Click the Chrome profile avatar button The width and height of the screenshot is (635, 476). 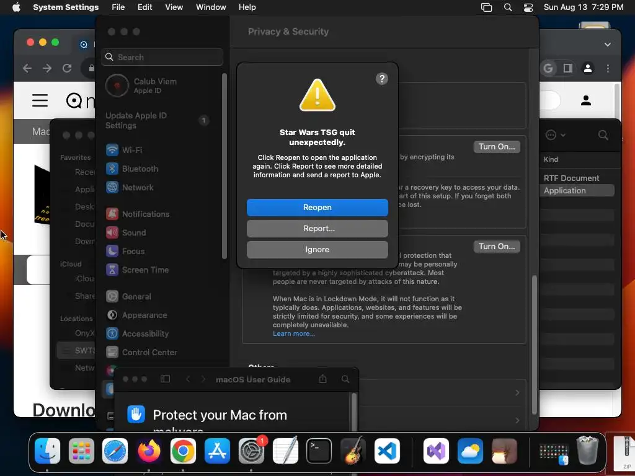[588, 69]
